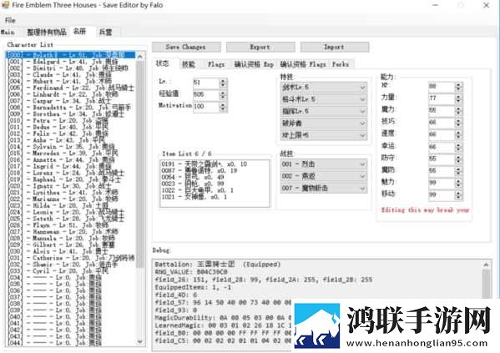Click the character list scroll-down arrow

(x=140, y=341)
